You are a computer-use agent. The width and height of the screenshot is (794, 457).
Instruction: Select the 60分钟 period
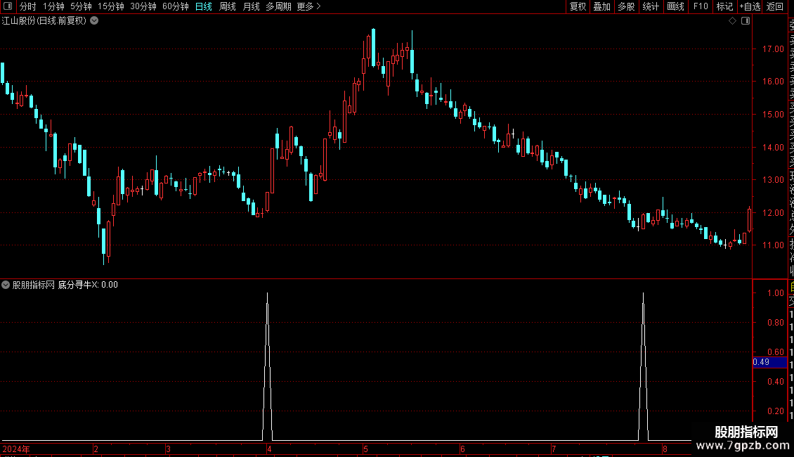[x=176, y=6]
